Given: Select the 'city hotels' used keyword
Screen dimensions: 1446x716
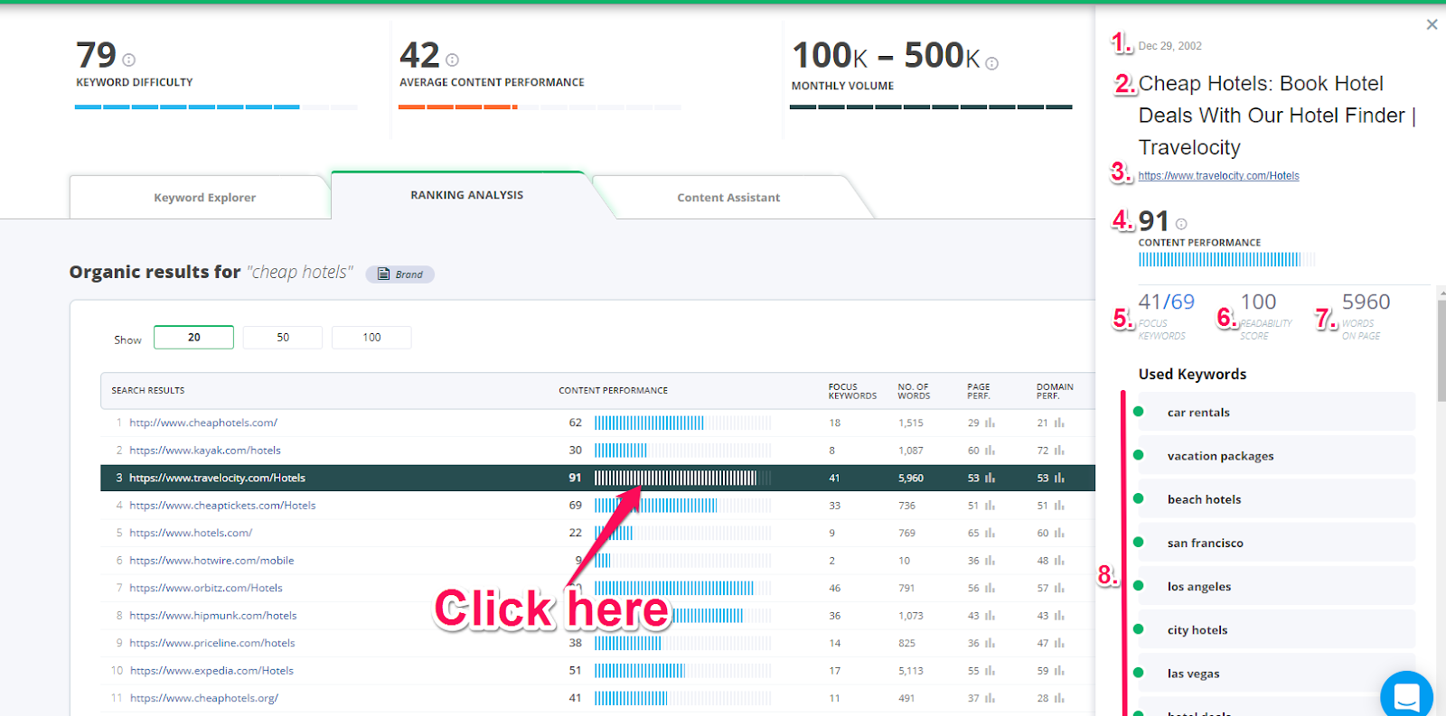Looking at the screenshot, I should (1276, 629).
